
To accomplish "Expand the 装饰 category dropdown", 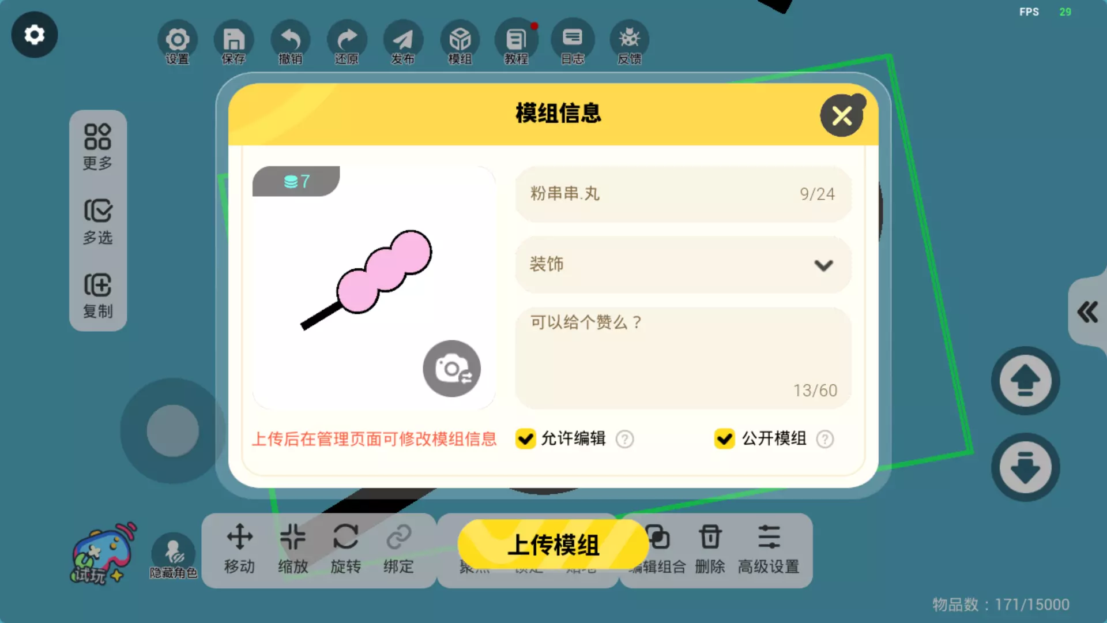I will (683, 265).
